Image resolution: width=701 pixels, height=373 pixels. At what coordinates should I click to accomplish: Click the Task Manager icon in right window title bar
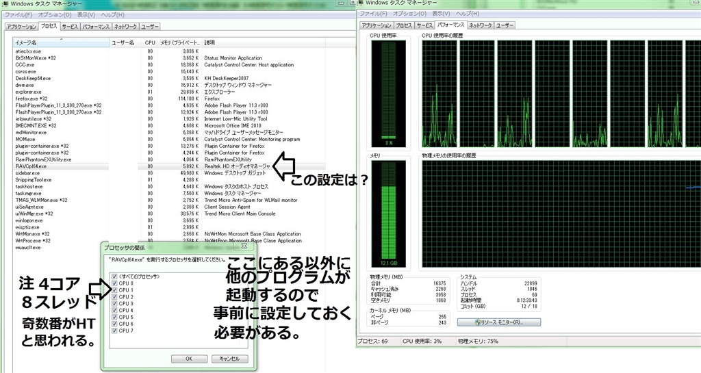(360, 3)
